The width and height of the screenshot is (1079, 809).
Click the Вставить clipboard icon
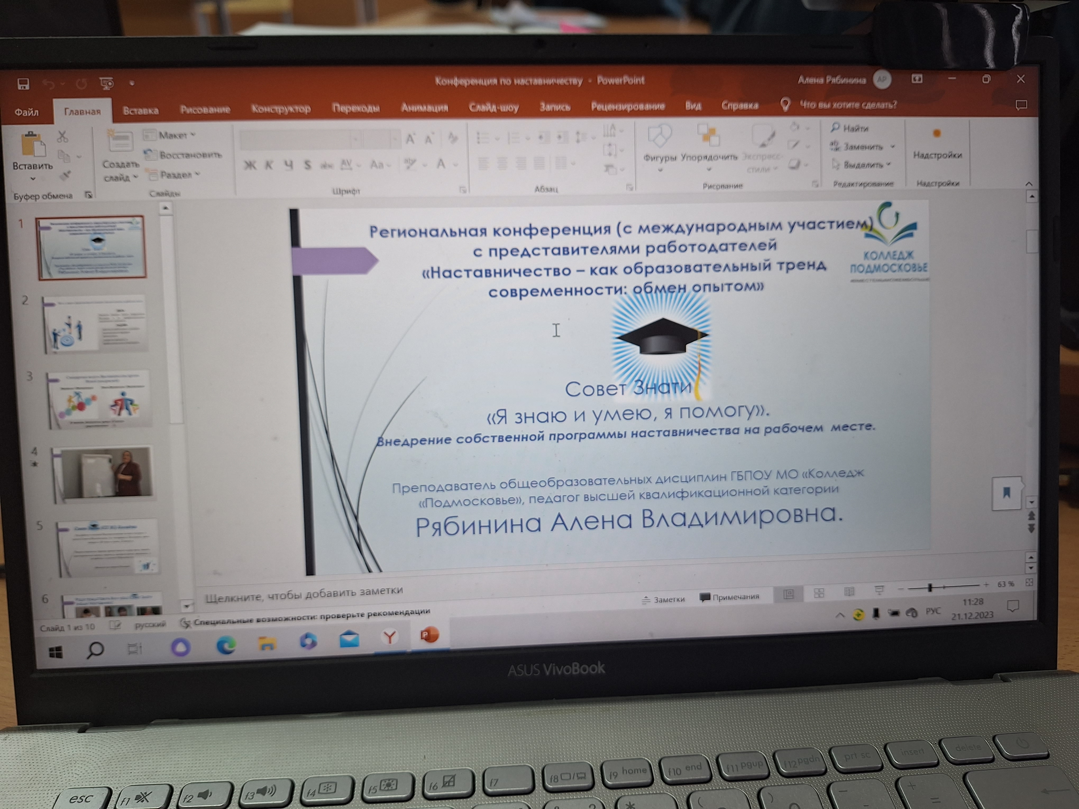point(33,145)
